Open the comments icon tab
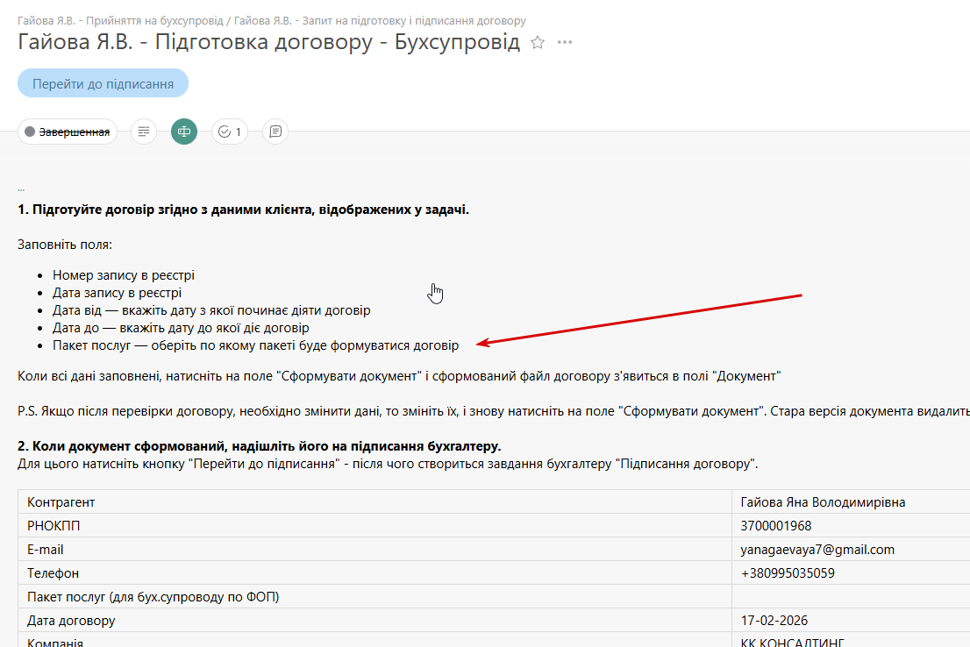The image size is (970, 647). point(275,132)
